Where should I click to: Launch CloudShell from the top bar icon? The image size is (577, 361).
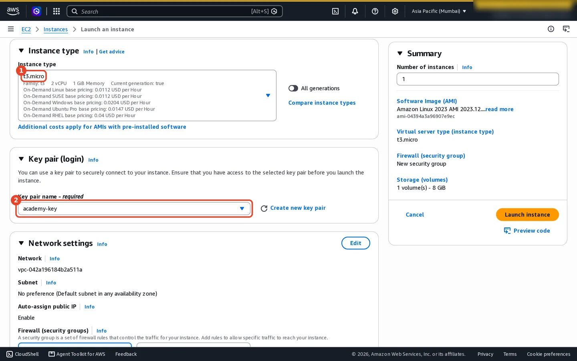[x=335, y=11]
